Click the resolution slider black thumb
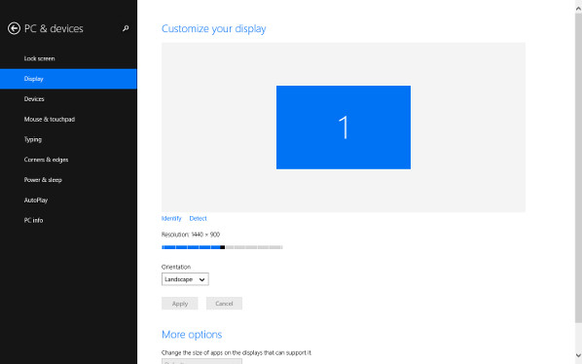582x364 pixels. (222, 247)
